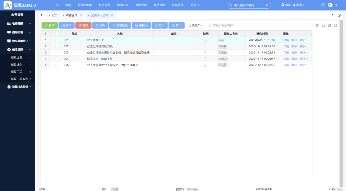Screen dimensions: 346x191
Task: Click the hamburger icon next to 极致JAN3.0 logo
Action: pos(57,5)
